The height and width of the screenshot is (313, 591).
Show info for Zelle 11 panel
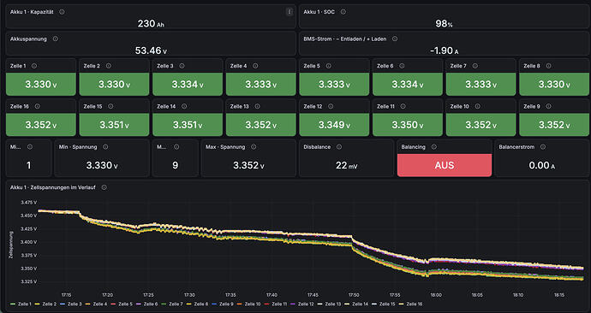coord(403,106)
